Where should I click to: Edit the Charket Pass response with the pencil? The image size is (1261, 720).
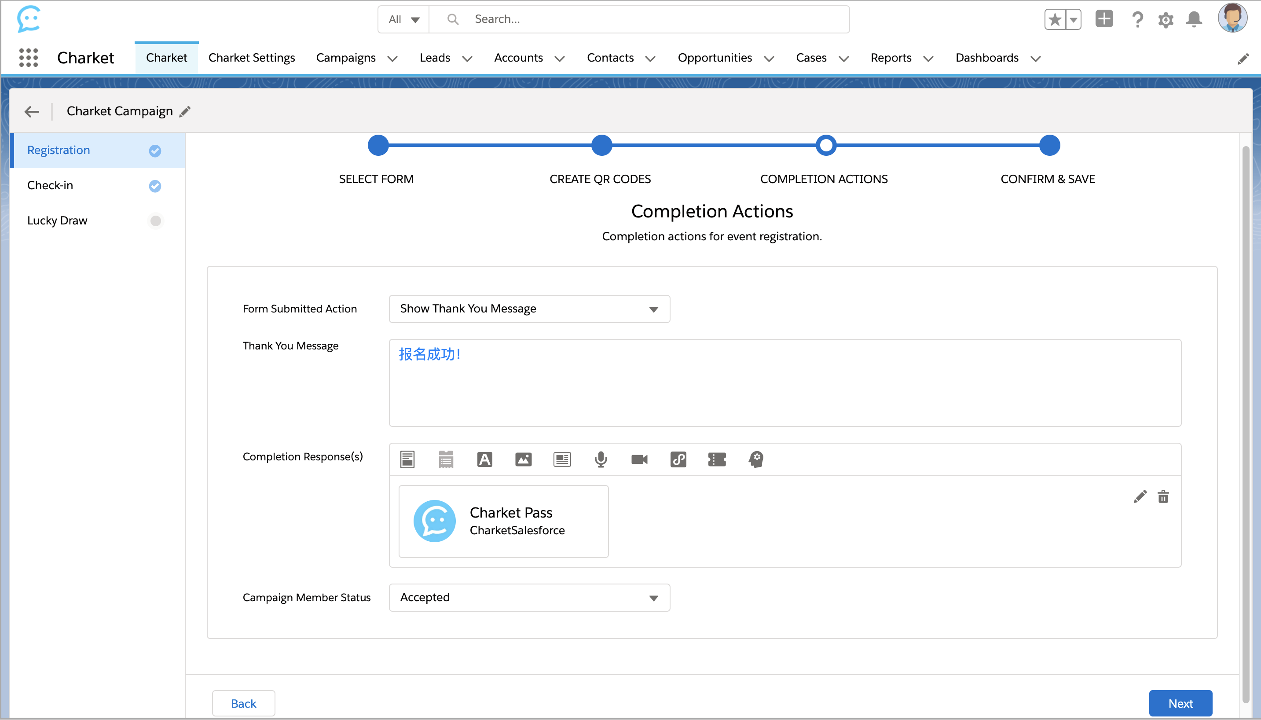tap(1140, 497)
